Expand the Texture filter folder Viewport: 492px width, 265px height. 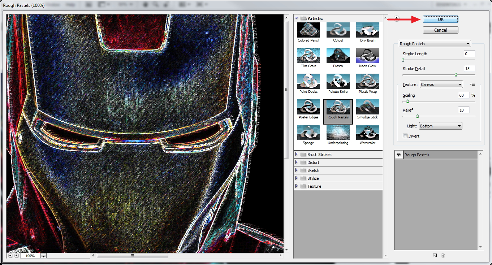click(297, 186)
